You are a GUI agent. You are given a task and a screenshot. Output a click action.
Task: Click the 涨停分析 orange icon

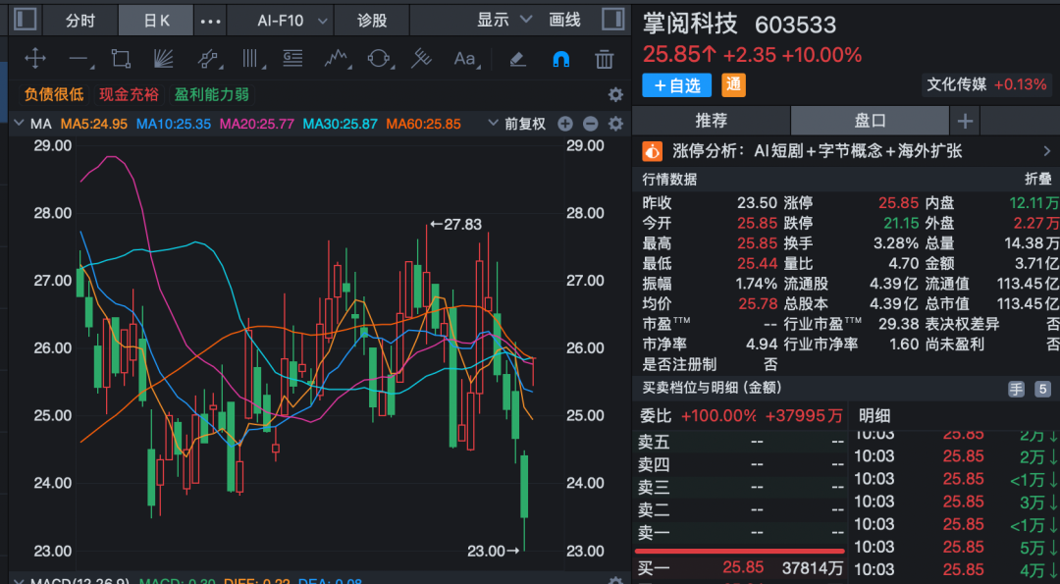653,151
